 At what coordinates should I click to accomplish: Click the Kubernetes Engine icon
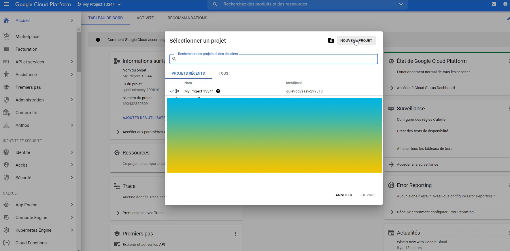pyautogui.click(x=6, y=230)
